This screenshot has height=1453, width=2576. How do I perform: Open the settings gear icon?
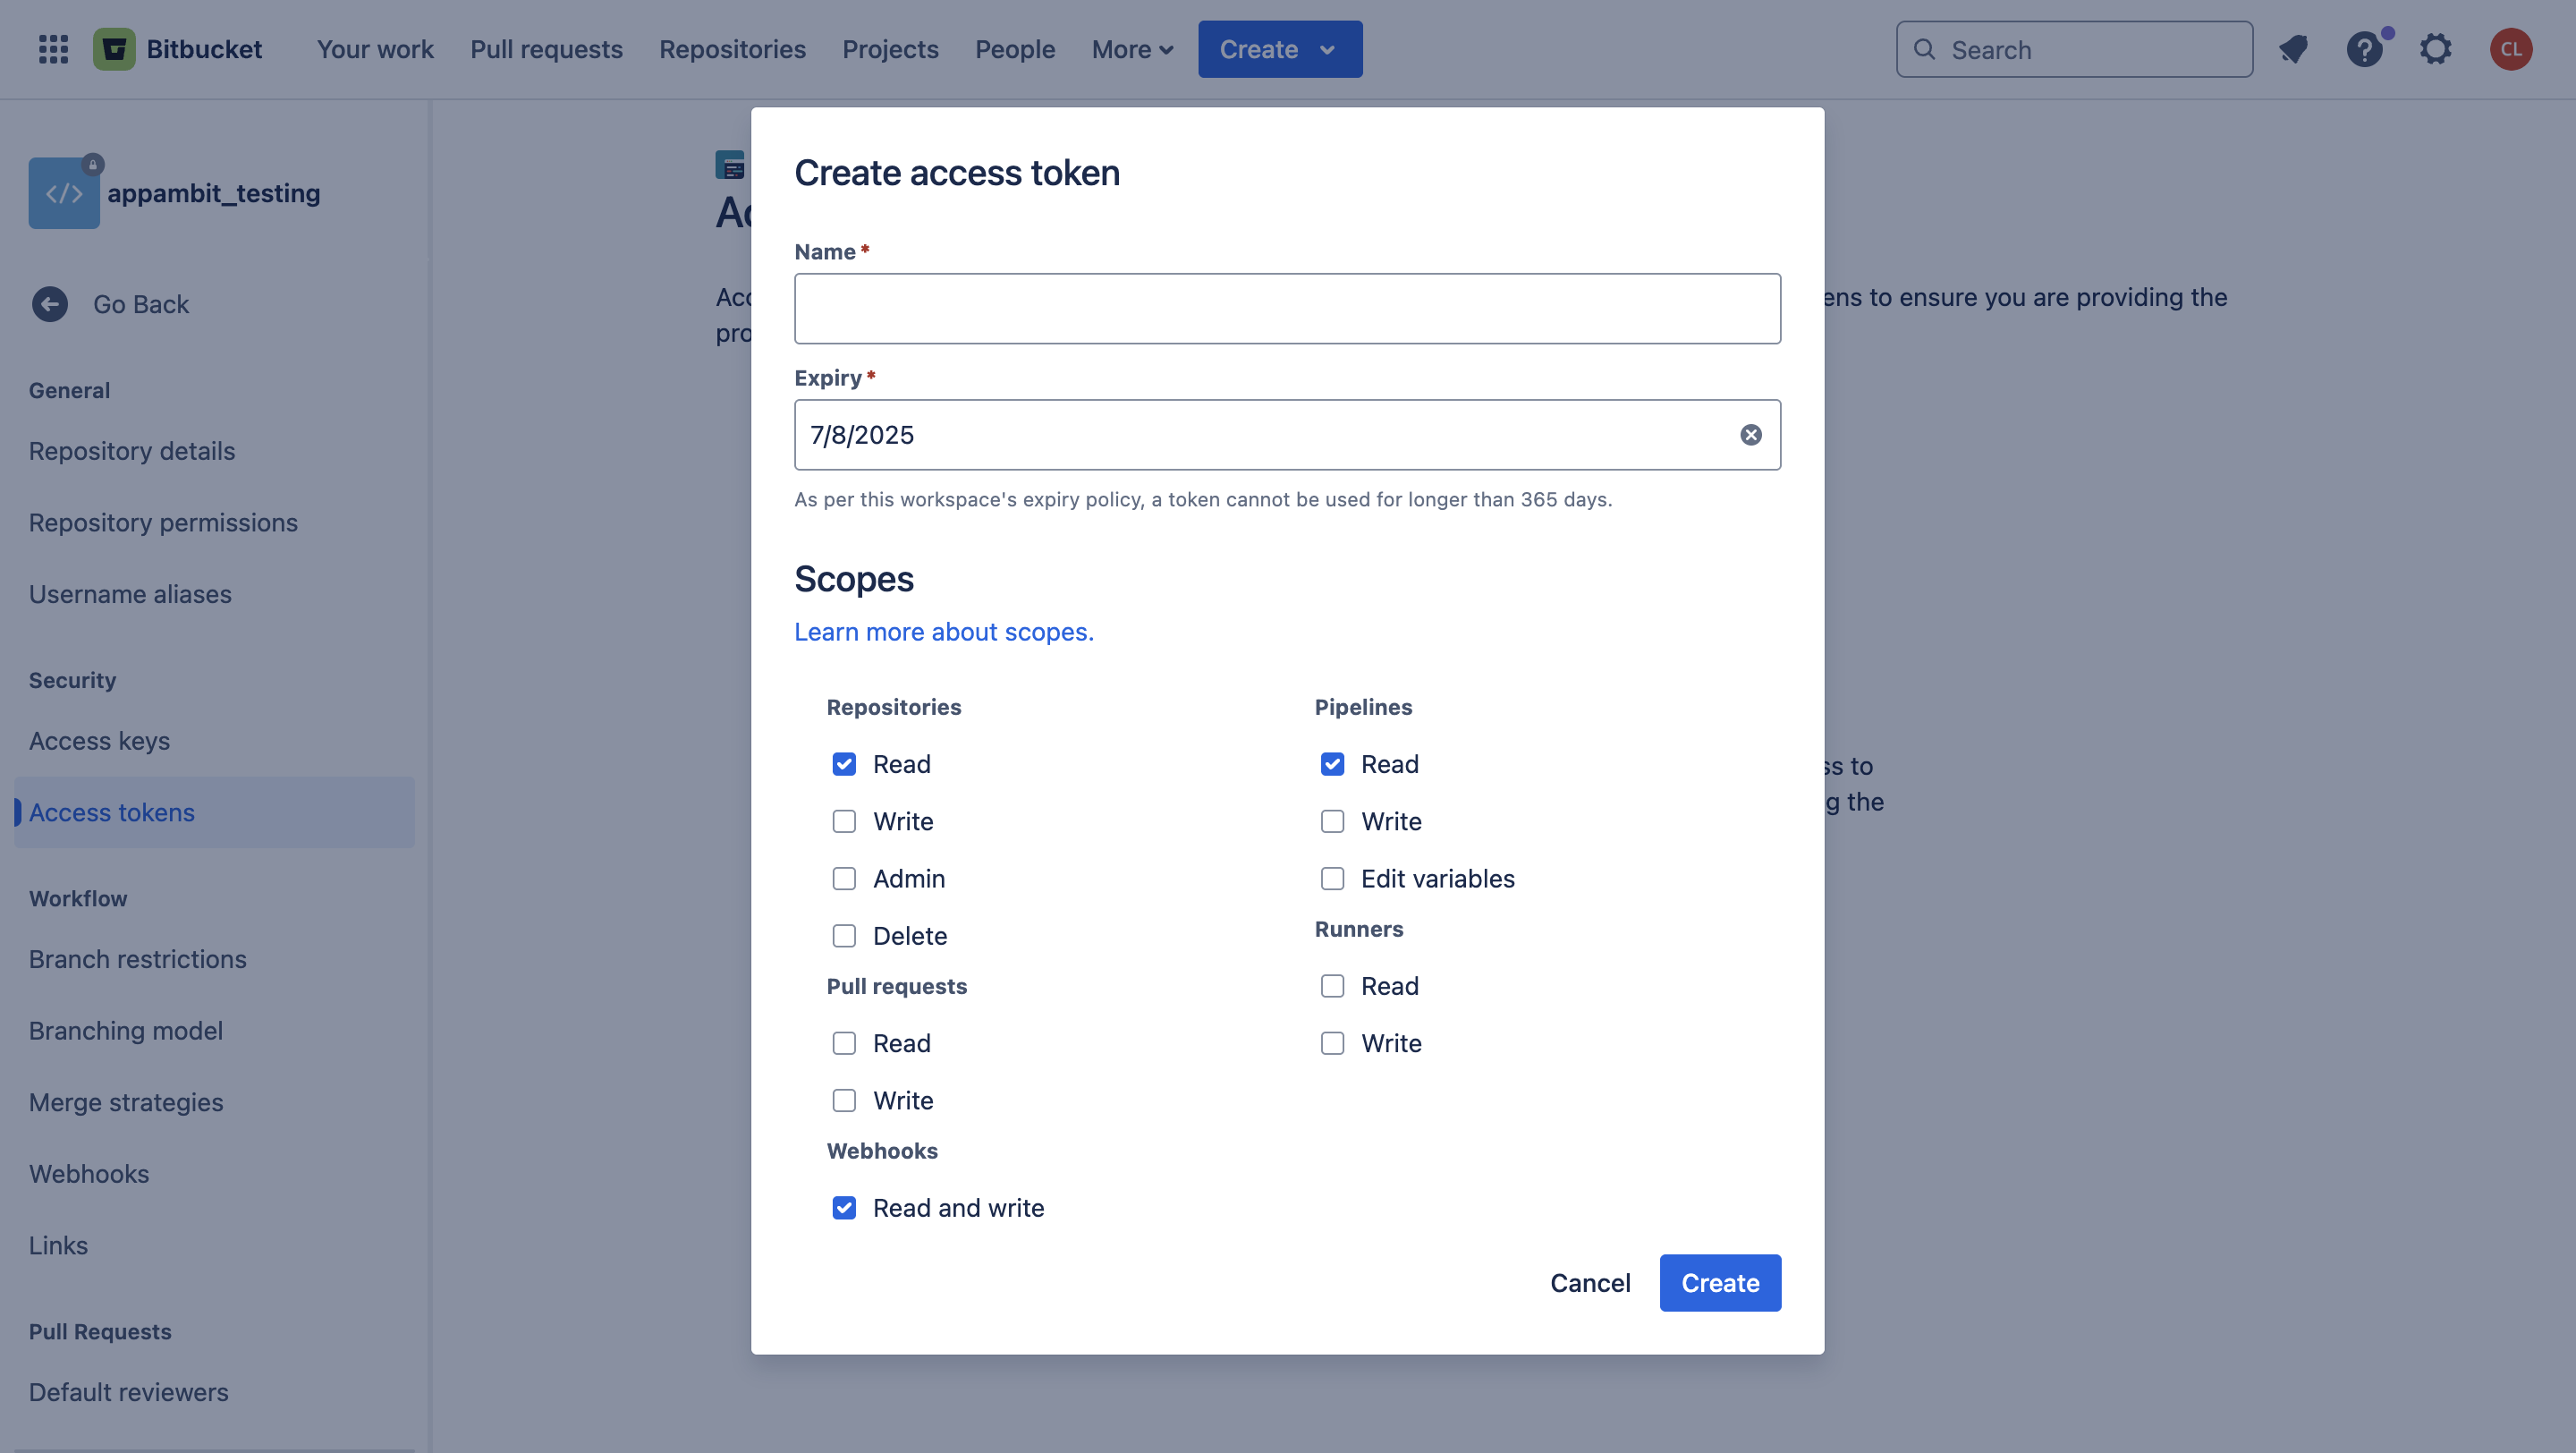click(2436, 49)
